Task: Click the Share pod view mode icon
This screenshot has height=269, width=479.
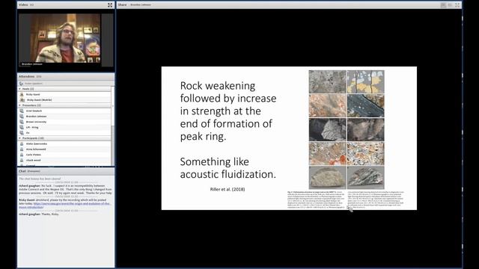Action: pos(443,5)
